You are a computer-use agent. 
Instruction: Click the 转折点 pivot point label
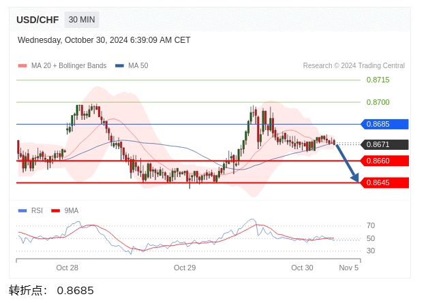[x=28, y=291]
